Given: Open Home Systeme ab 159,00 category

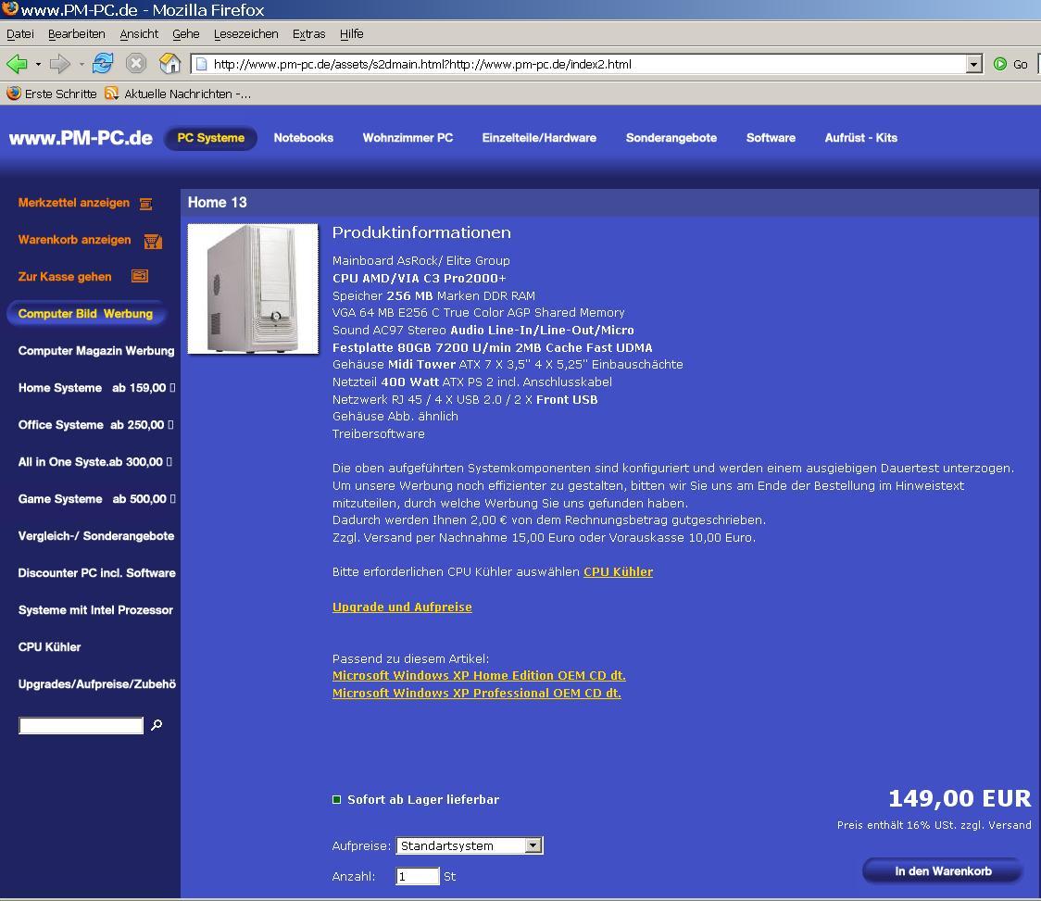Looking at the screenshot, I should click(x=96, y=388).
